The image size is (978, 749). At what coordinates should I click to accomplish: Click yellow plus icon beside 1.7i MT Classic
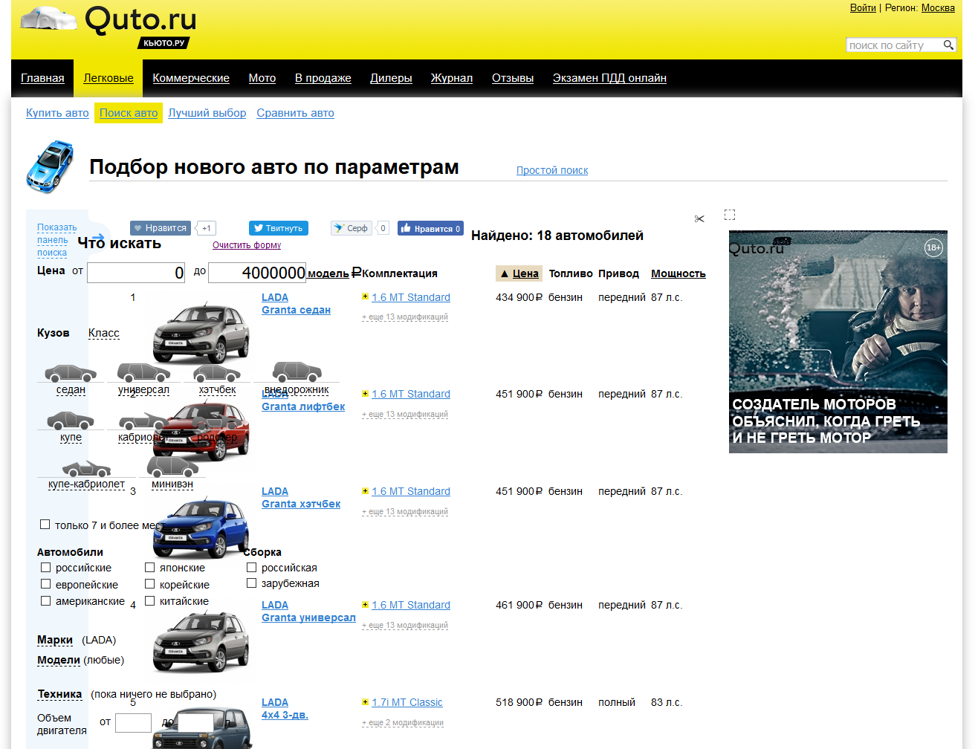(365, 701)
